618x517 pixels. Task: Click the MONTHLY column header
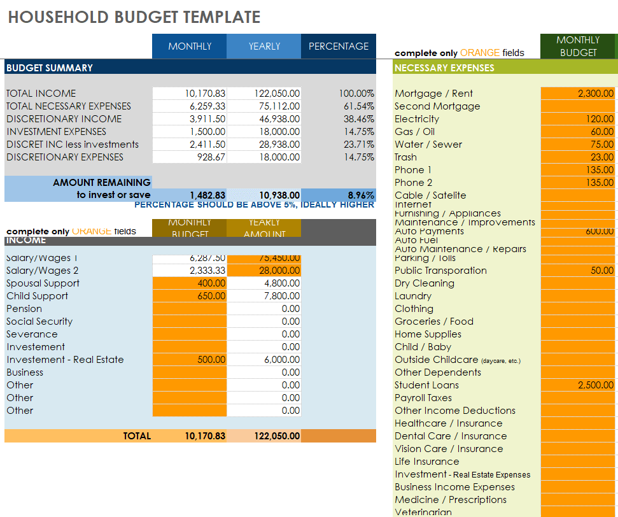pos(190,46)
